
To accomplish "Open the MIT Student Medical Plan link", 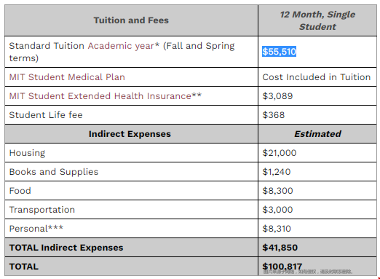I will (x=67, y=77).
